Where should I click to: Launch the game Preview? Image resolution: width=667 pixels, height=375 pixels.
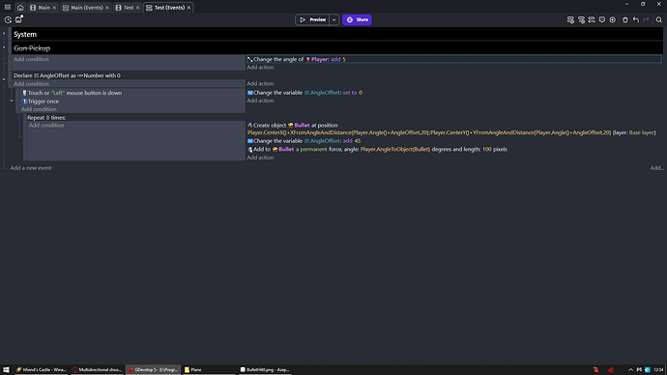(312, 19)
